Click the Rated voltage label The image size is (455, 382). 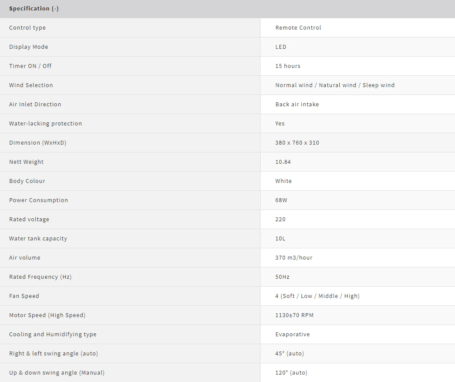[29, 220]
